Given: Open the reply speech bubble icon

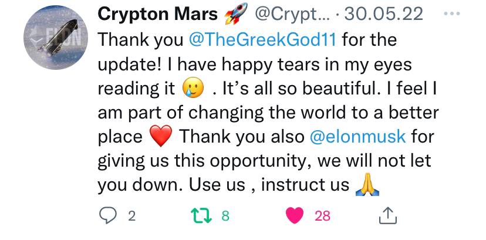Looking at the screenshot, I should click(108, 215).
